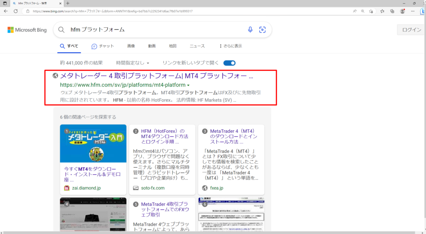The width and height of the screenshot is (426, 234).
Task: Switch to the チャット tab
Action: pyautogui.click(x=103, y=46)
